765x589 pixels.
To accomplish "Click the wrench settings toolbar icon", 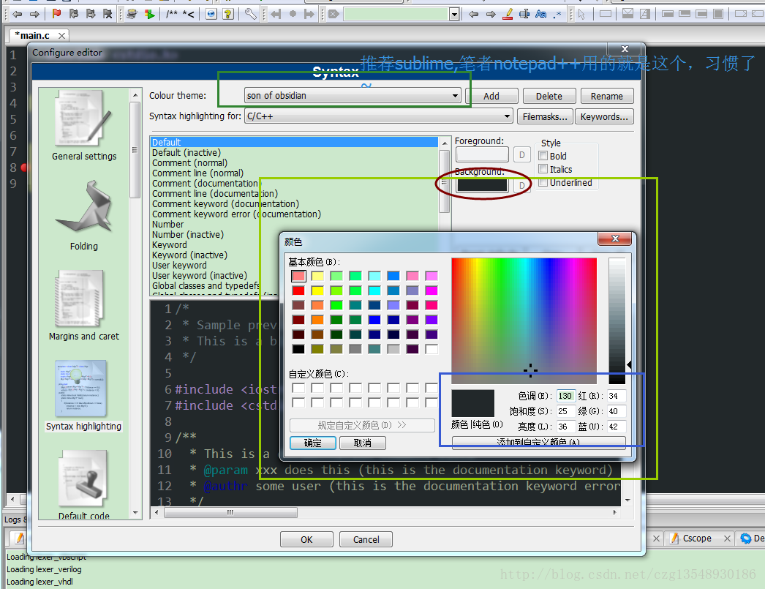I will click(x=250, y=14).
